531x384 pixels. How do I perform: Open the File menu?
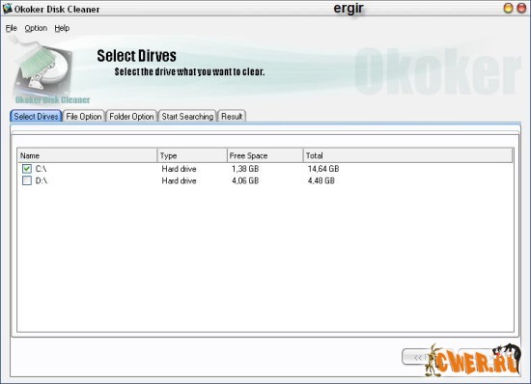[12, 28]
